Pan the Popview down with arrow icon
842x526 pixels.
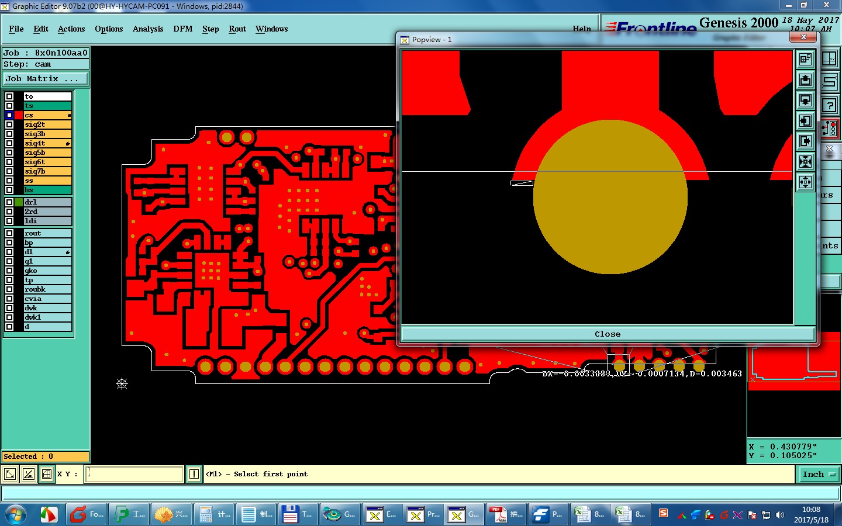(806, 100)
